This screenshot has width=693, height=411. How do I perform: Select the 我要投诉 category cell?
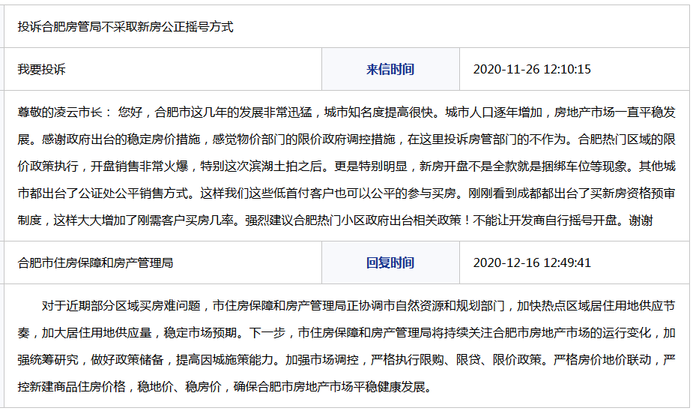coord(42,70)
